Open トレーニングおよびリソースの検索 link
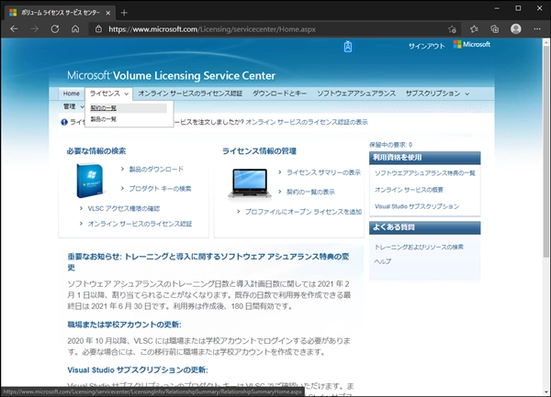 tap(419, 247)
